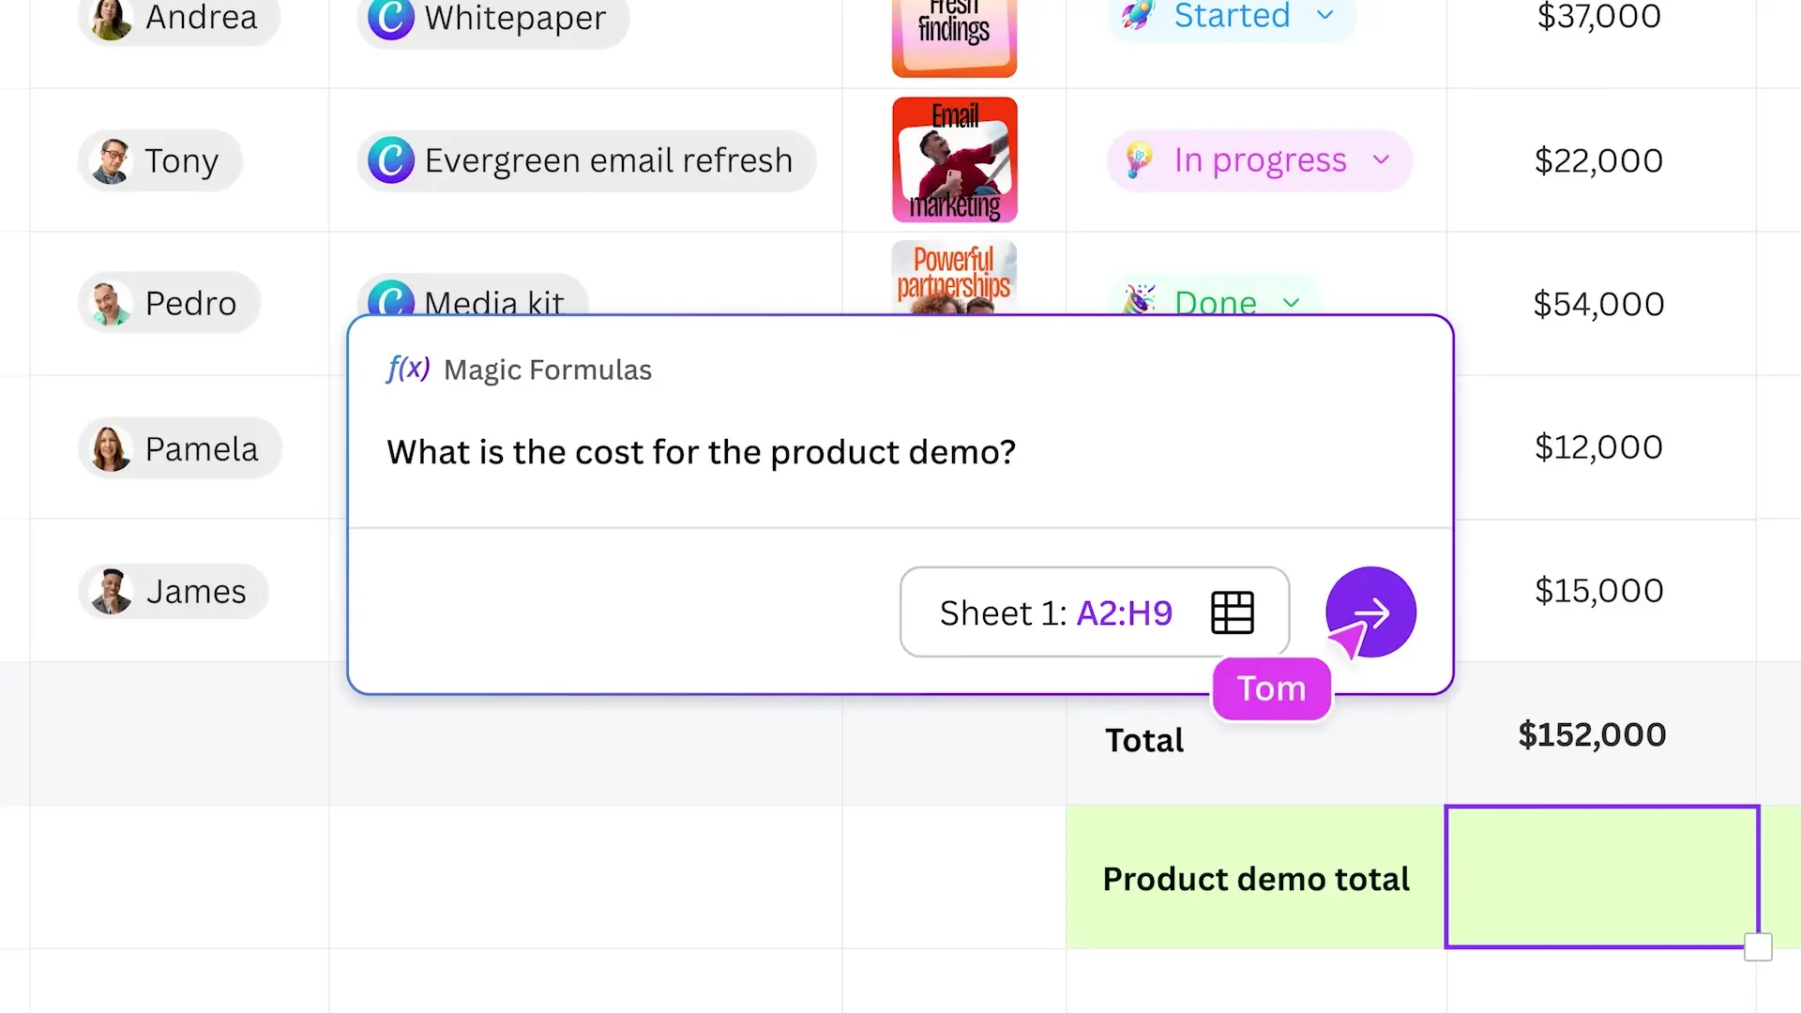Click the Canva logo beside Whitepaper

point(391,18)
